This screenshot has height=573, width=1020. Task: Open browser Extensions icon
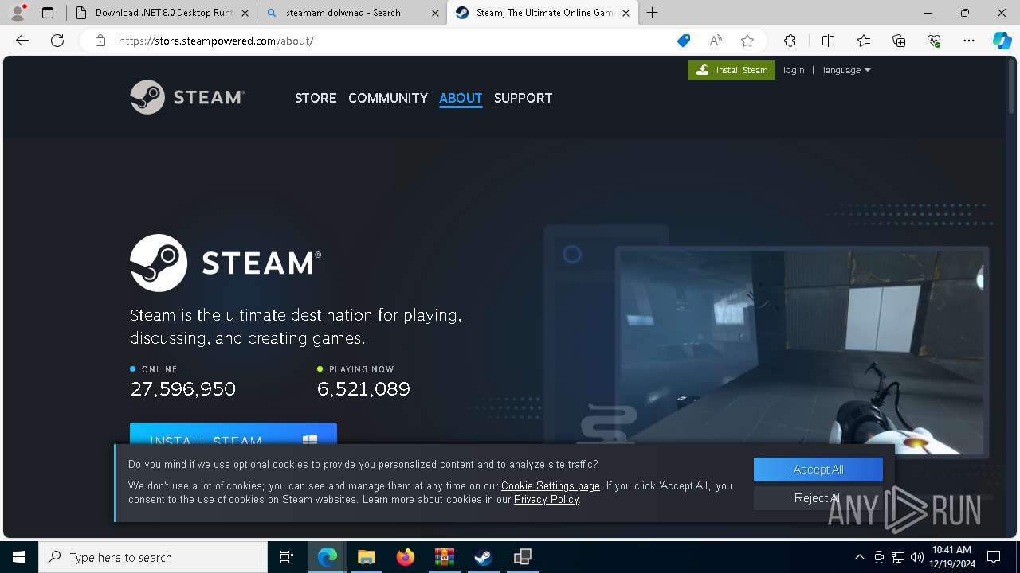pos(790,41)
